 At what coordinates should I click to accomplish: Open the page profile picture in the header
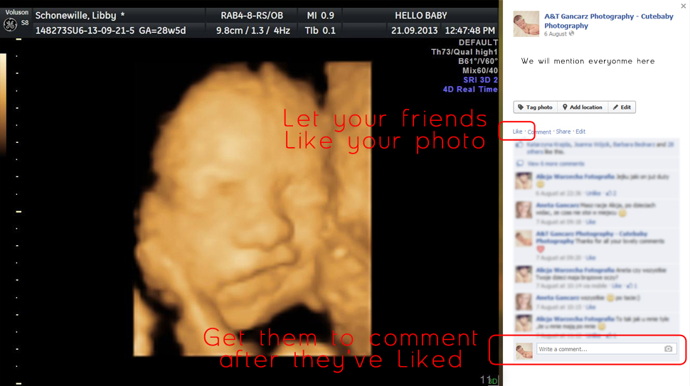[x=526, y=23]
